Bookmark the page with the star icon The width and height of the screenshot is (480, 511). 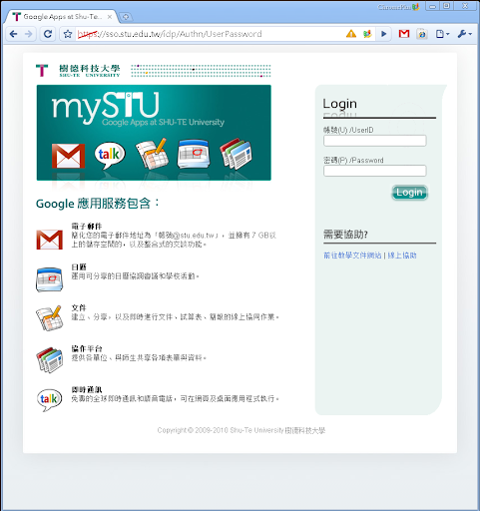68,34
